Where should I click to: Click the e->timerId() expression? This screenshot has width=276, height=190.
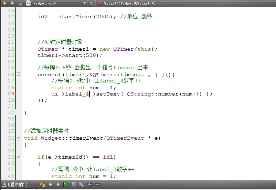(68, 157)
